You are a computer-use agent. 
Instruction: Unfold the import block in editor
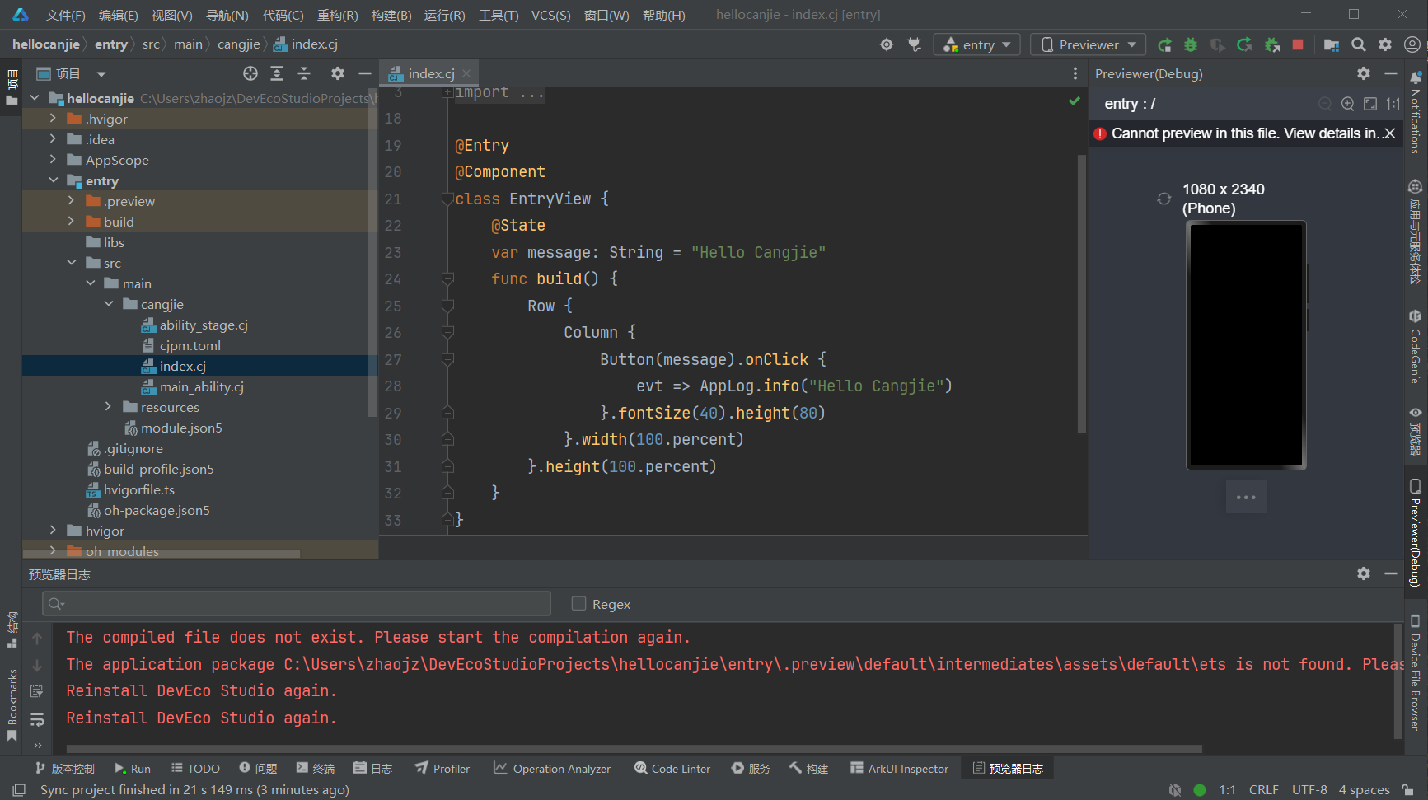[447, 92]
